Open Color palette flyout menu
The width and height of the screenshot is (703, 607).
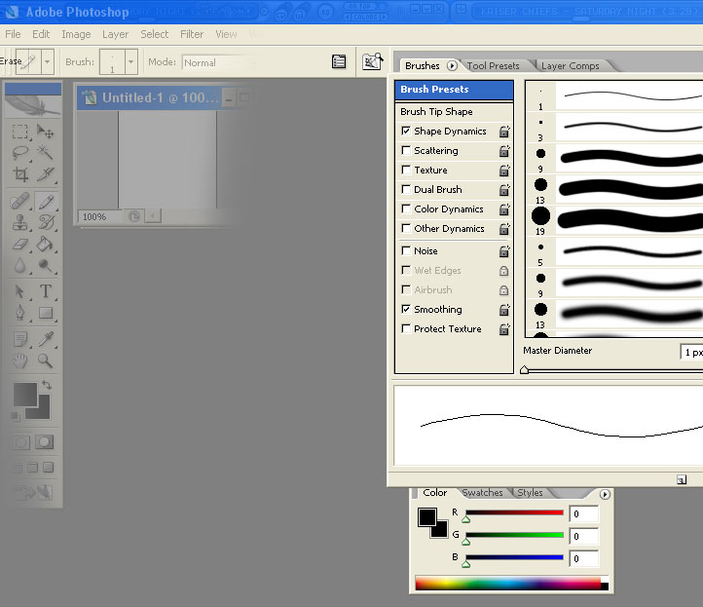click(605, 494)
